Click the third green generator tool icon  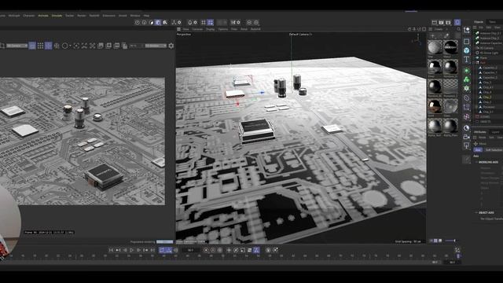pyautogui.click(x=466, y=88)
